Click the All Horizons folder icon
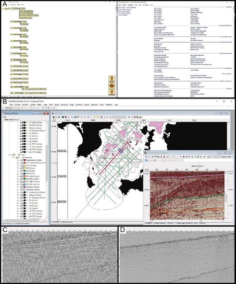The image size is (236, 284). click(17, 158)
